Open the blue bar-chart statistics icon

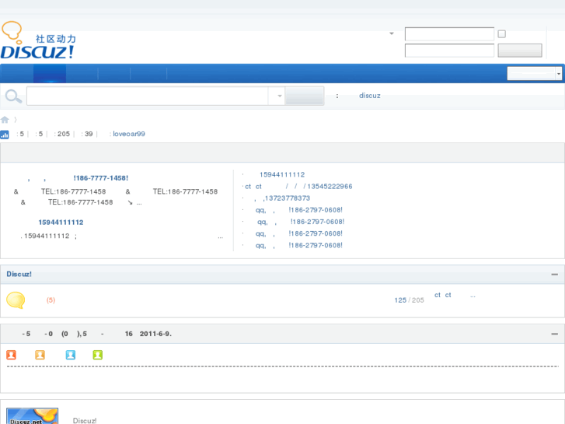coord(5,134)
